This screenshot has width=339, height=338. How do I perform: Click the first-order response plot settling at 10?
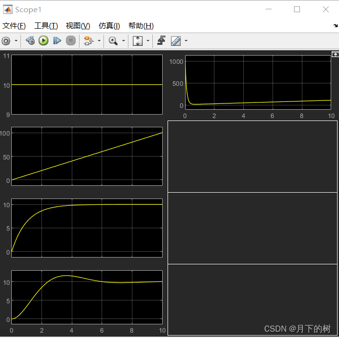click(x=87, y=228)
